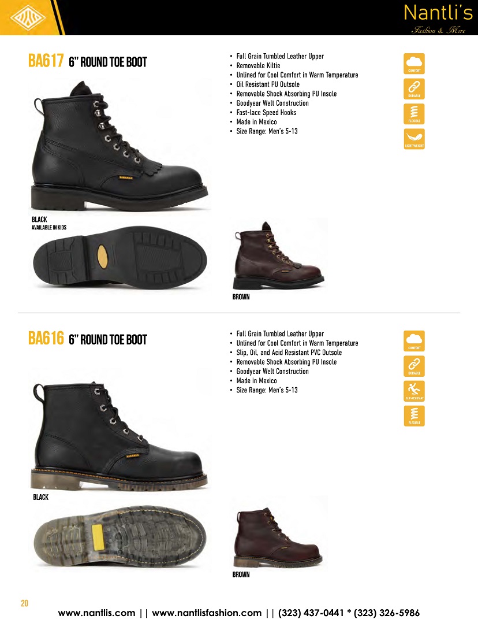The height and width of the screenshot is (619, 478).
Task: Click the BA617 Comfort cloud icon
Action: (414, 64)
